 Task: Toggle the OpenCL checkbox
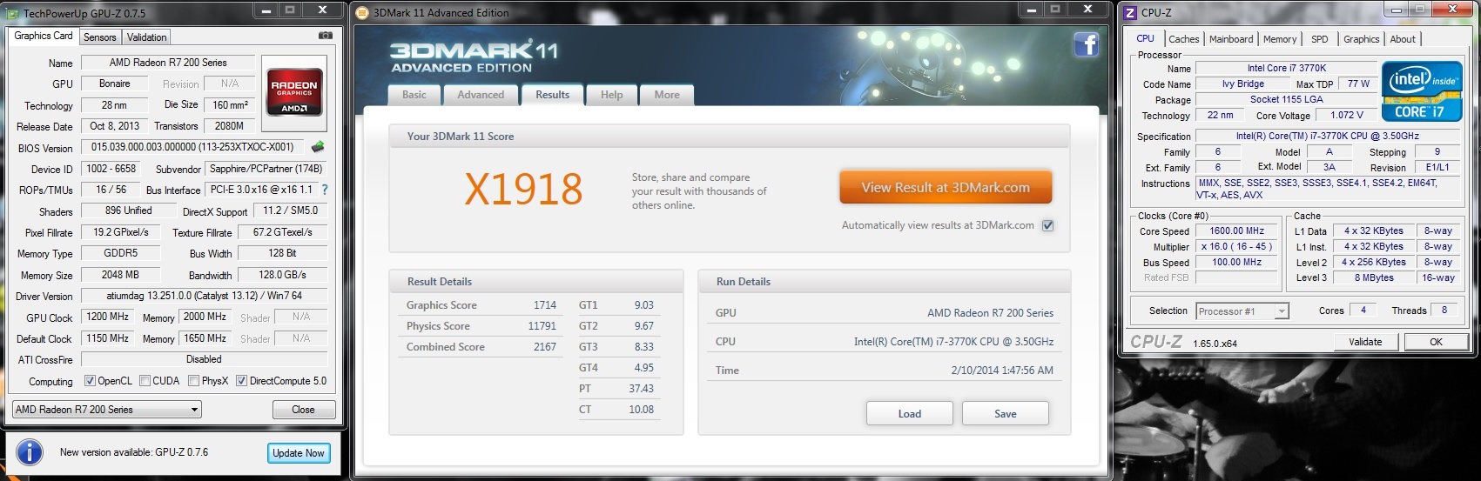click(90, 381)
